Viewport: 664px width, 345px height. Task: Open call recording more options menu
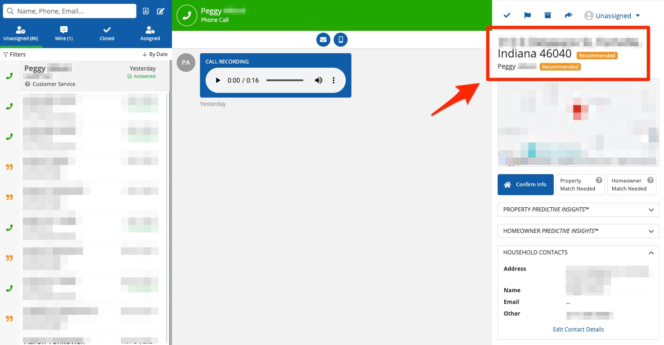pos(334,80)
